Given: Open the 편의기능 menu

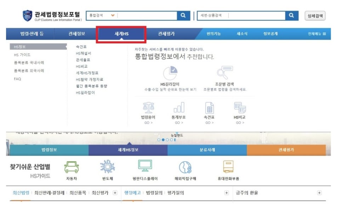Looking at the screenshot, I should 214,34.
